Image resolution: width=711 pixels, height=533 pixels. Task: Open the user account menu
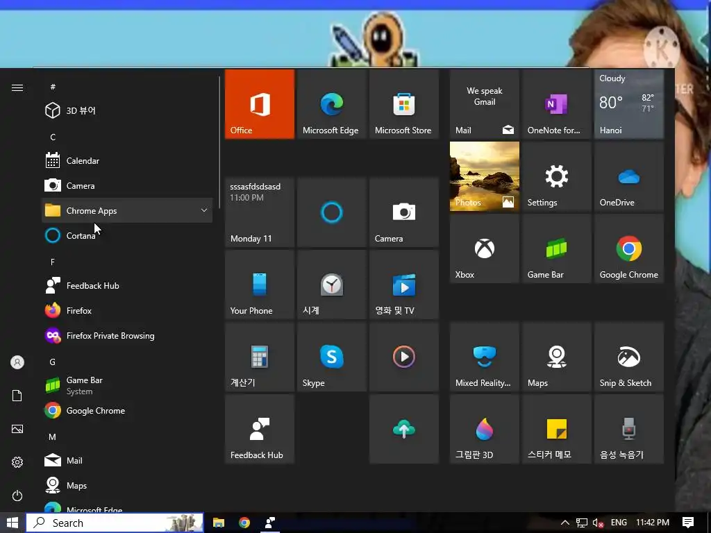[x=17, y=362]
